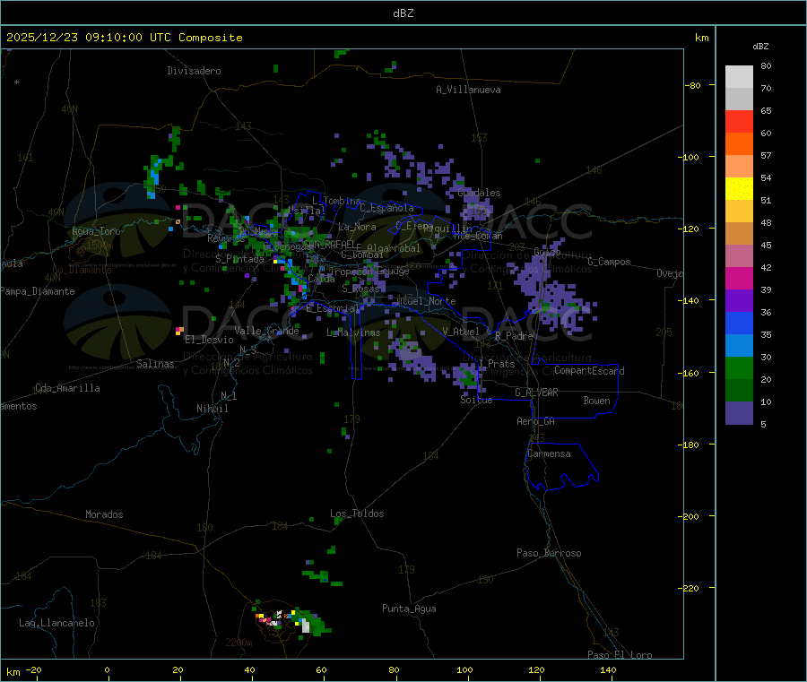The height and width of the screenshot is (682, 807).
Task: Click the Divisadero map label
Action: [194, 71]
